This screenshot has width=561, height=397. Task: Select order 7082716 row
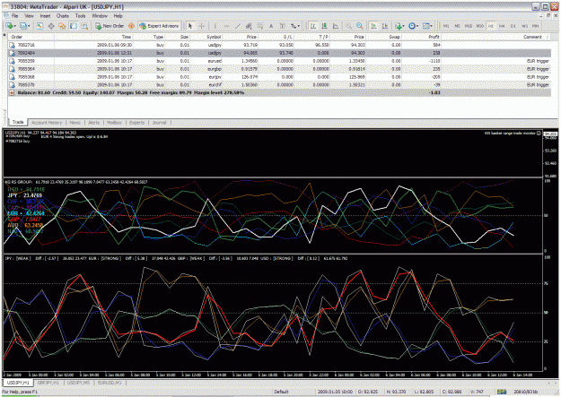(279, 45)
